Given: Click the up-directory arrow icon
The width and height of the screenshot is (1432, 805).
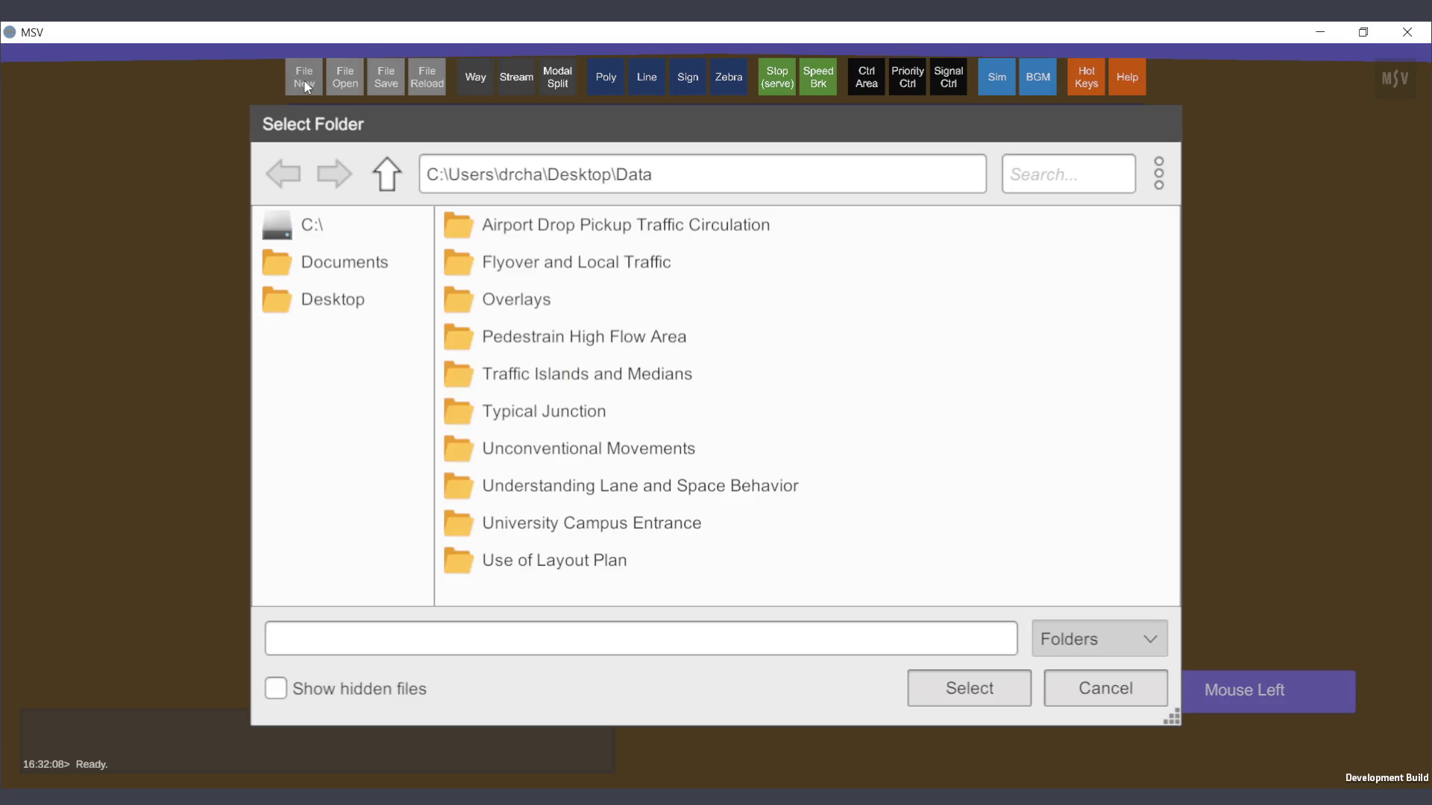Looking at the screenshot, I should pyautogui.click(x=386, y=174).
